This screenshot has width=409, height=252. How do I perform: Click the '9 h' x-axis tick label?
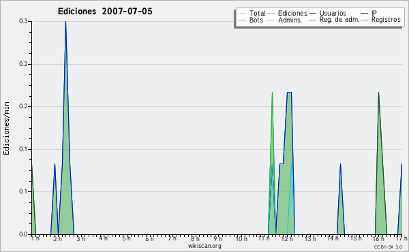(x=218, y=239)
